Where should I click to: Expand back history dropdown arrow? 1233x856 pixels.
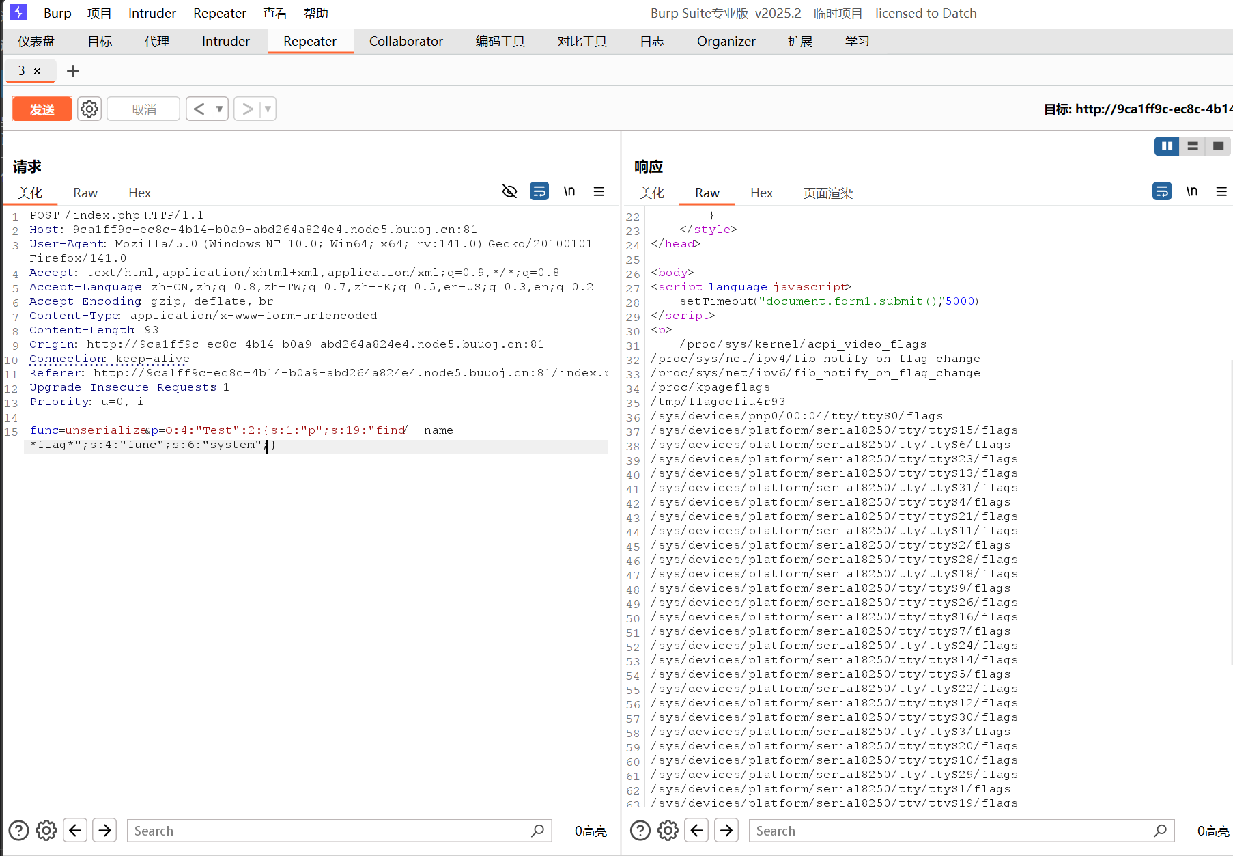(x=220, y=109)
